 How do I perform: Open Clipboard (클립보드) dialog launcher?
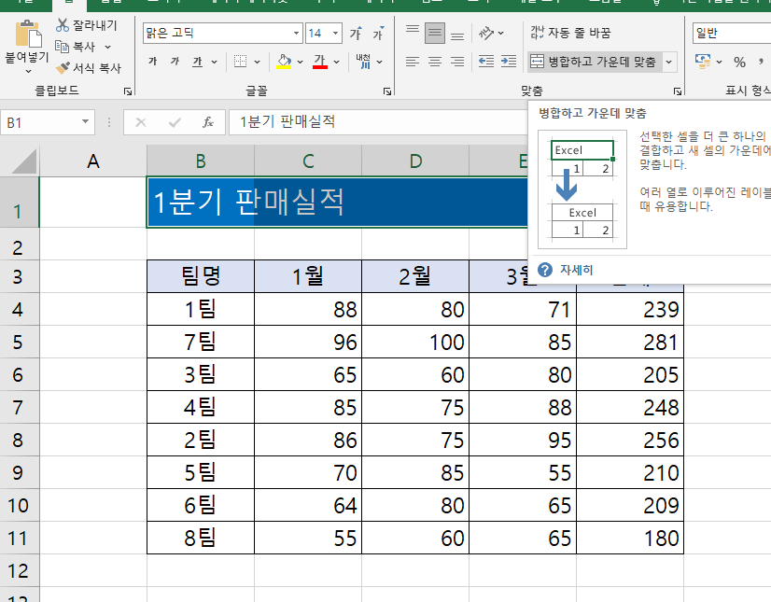point(128,91)
